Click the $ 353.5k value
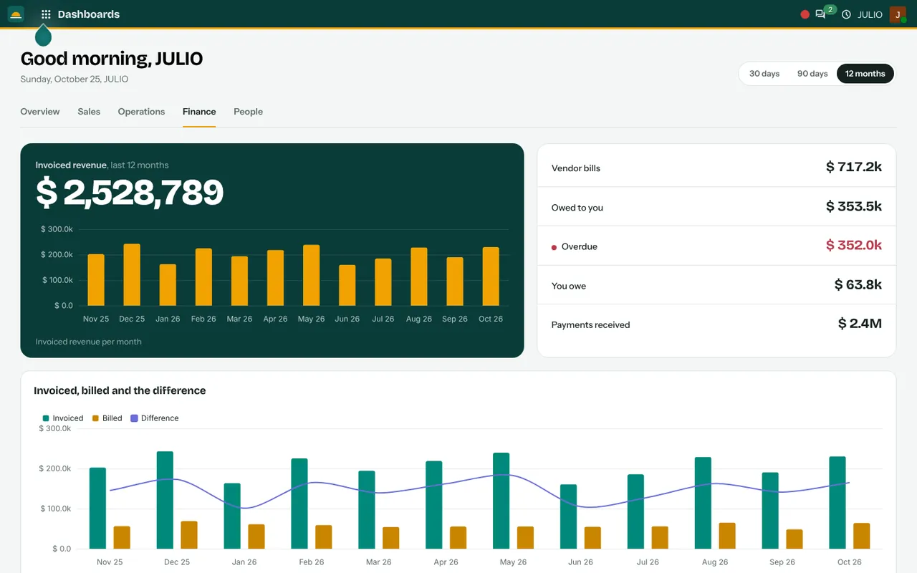This screenshot has height=573, width=917. pyautogui.click(x=854, y=206)
